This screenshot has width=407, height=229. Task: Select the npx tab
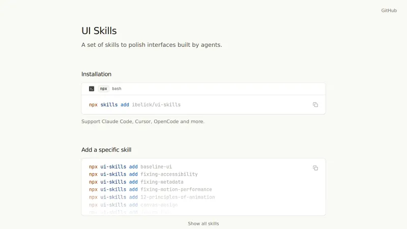[103, 89]
